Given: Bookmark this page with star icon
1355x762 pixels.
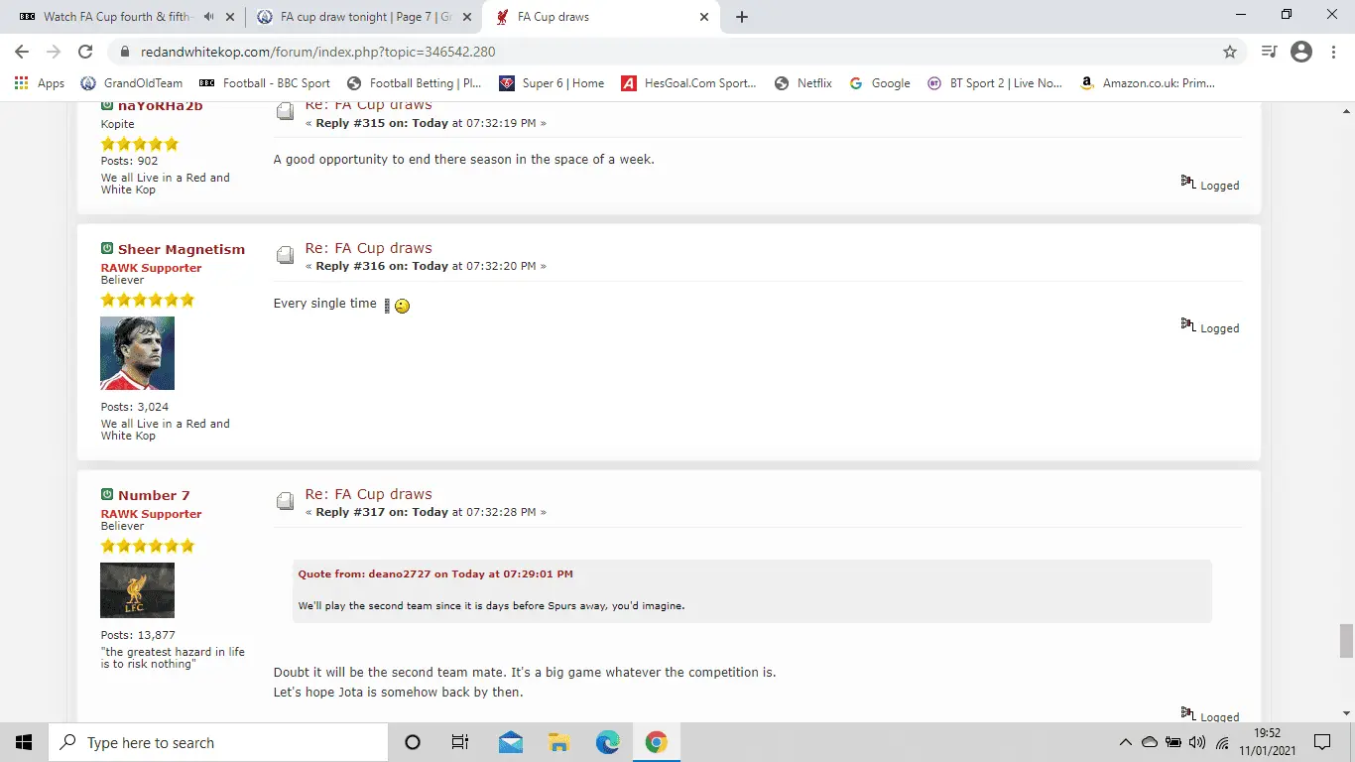Looking at the screenshot, I should pyautogui.click(x=1230, y=52).
